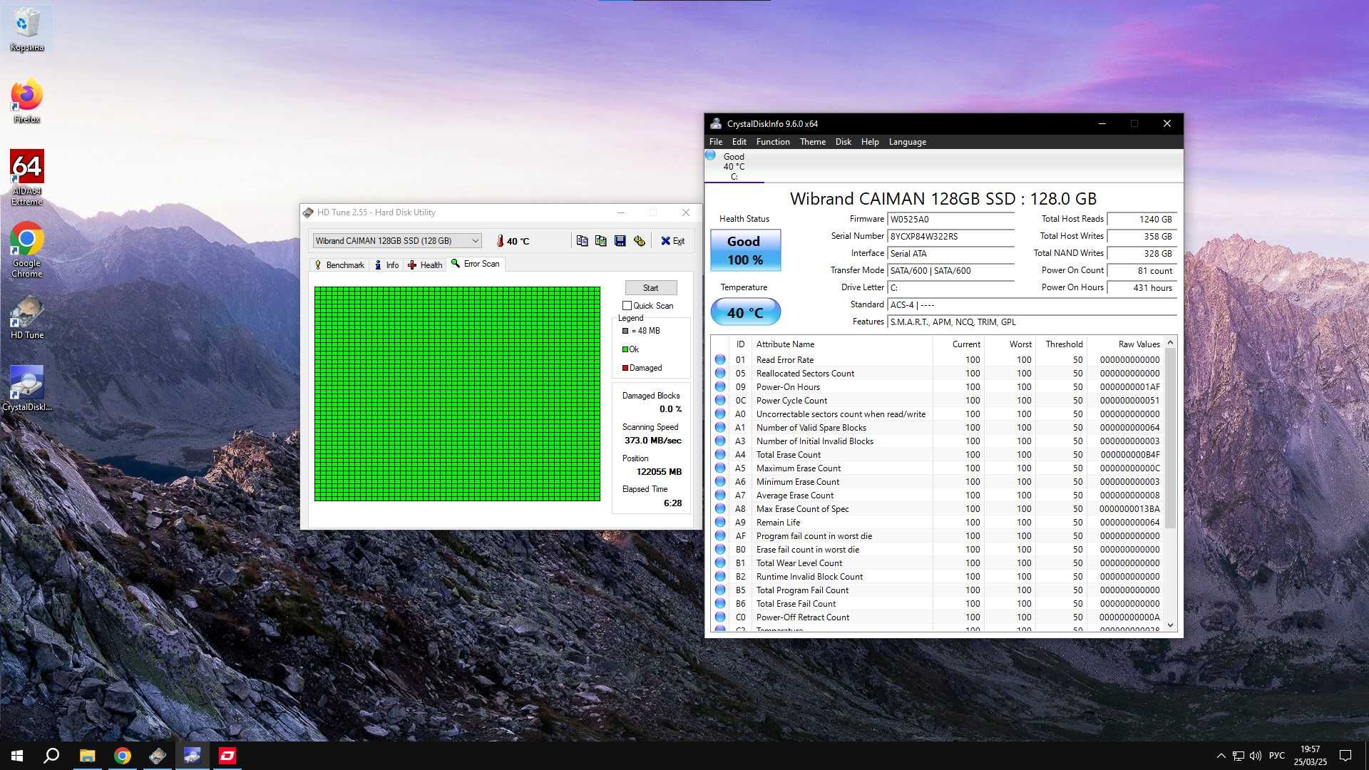Click Total Host Reads value 1240 GB
Viewport: 1369px width, 770px height.
(x=1142, y=220)
